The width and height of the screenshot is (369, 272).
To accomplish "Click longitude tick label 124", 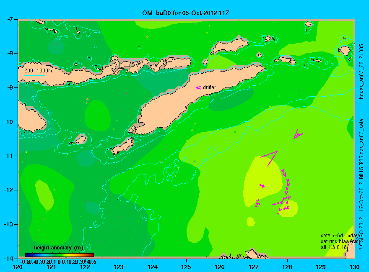I will pos(153,267).
